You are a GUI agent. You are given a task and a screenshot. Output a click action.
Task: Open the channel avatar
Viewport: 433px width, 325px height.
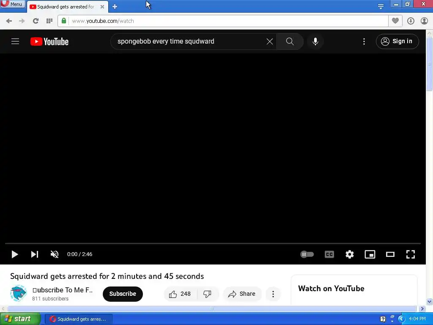point(19,294)
